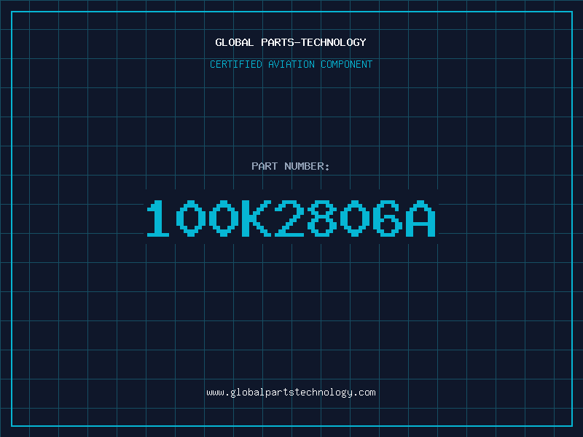This screenshot has height=437, width=583.
Task: Click the word NUMBER: in the label
Action: [x=307, y=166]
